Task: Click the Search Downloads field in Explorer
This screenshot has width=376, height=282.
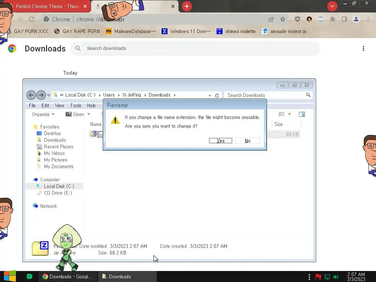Action: click(265, 95)
